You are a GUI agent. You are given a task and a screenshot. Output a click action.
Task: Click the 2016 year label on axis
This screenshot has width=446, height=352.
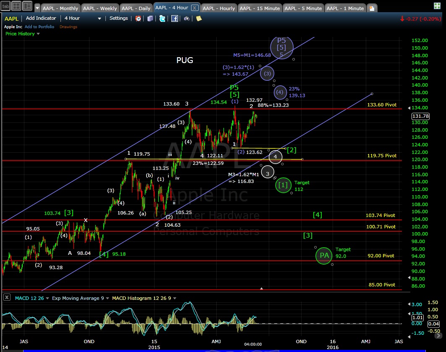coord(333,347)
